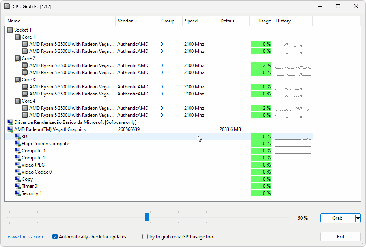Enable Try to grab max GPU usage
Viewport: 366px width, 247px height.
pyautogui.click(x=145, y=237)
